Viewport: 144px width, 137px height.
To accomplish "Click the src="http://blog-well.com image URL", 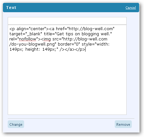I will click(80, 39).
